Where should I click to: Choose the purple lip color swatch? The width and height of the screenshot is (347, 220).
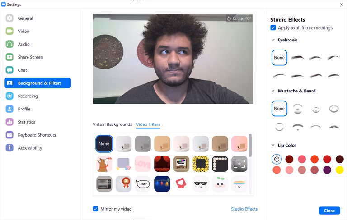tap(327, 170)
